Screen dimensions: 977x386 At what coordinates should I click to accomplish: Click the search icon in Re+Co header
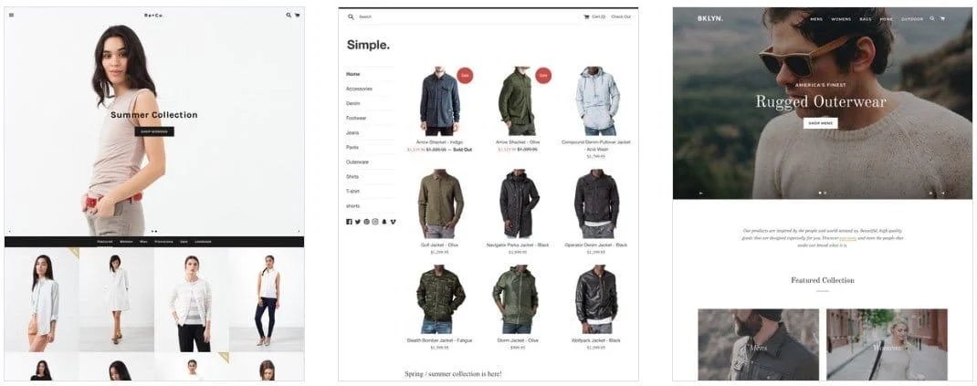[289, 15]
